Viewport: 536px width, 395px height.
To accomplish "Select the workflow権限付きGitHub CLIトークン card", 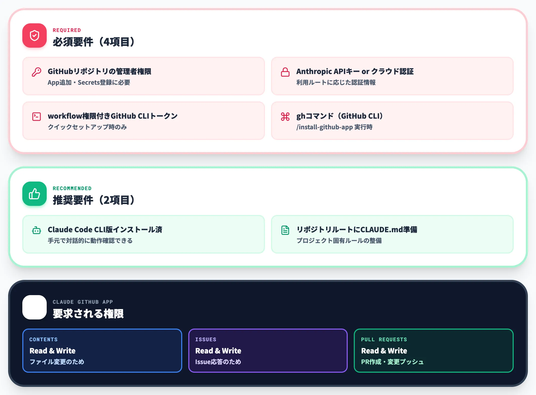I will coord(144,121).
